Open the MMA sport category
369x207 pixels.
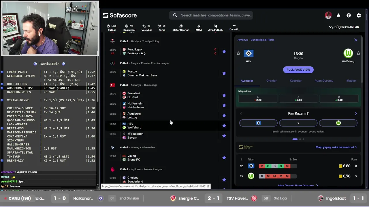coord(199,28)
